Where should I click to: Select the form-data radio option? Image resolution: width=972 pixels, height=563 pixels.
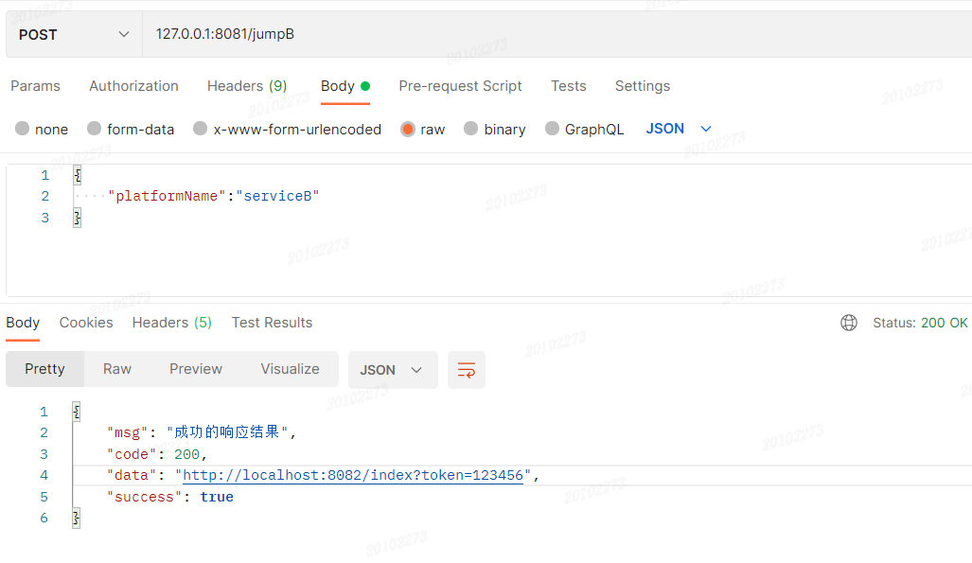coord(95,129)
